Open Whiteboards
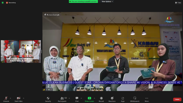183x103 pixels. [135, 99]
